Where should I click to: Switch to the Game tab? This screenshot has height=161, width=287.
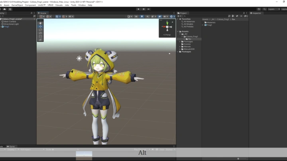[x=11, y=146]
